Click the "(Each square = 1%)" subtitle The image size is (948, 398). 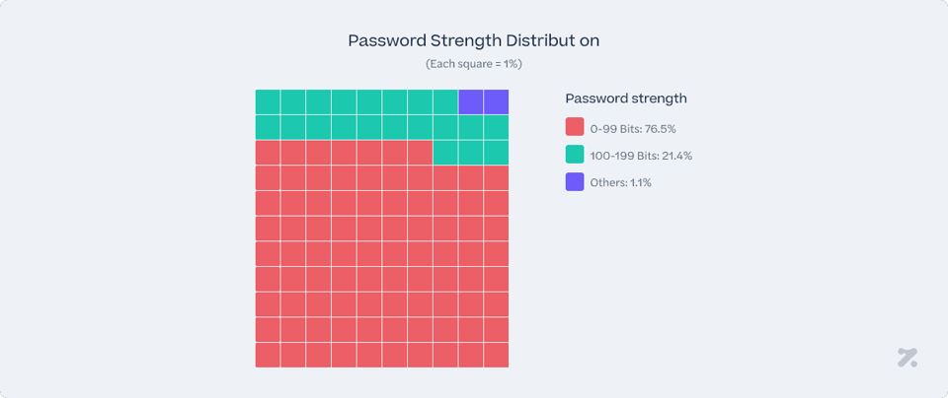[x=474, y=64]
